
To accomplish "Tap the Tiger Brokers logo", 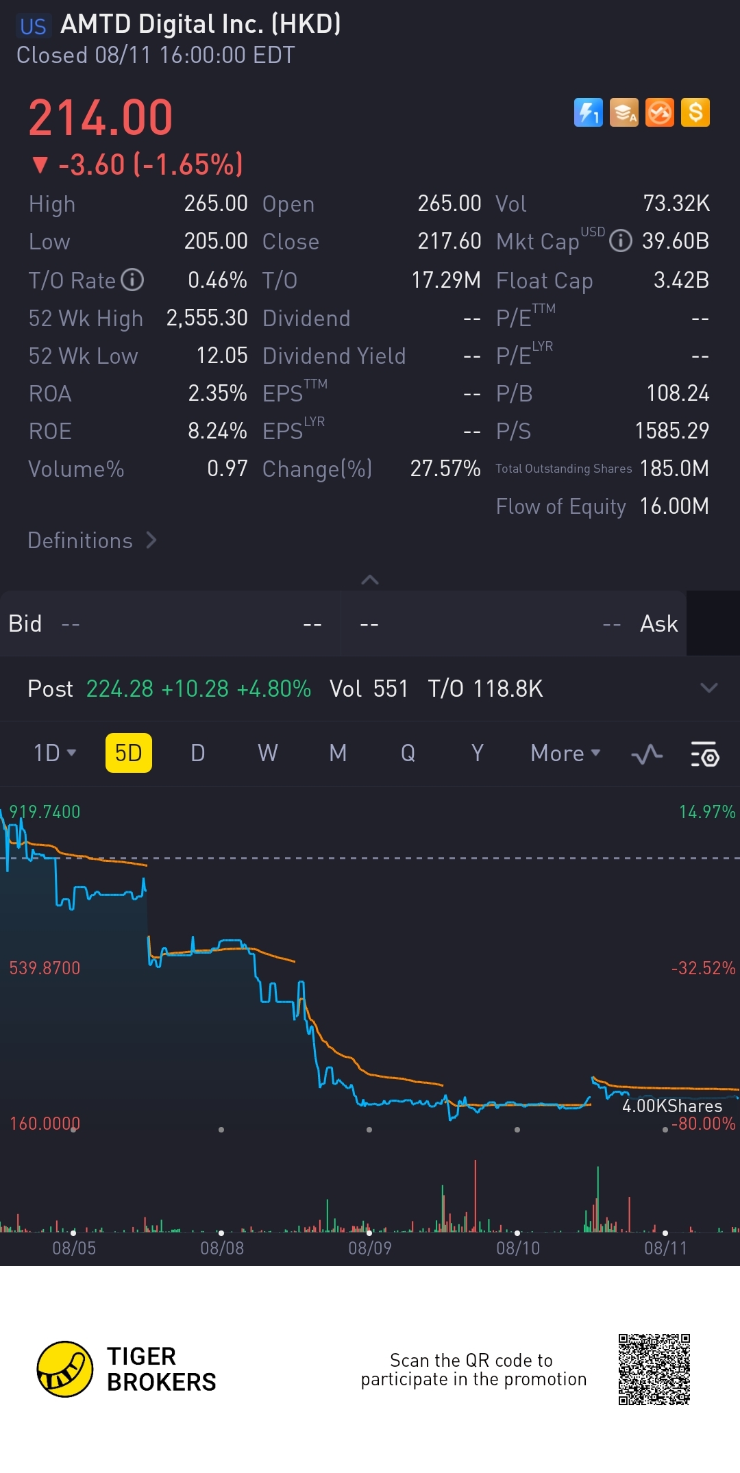I will tap(127, 1369).
